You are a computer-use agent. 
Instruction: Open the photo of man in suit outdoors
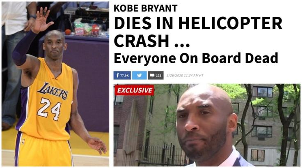(x=207, y=125)
